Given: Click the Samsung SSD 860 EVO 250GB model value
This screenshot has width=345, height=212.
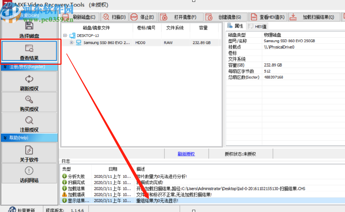Looking at the screenshot, I should 289,41.
